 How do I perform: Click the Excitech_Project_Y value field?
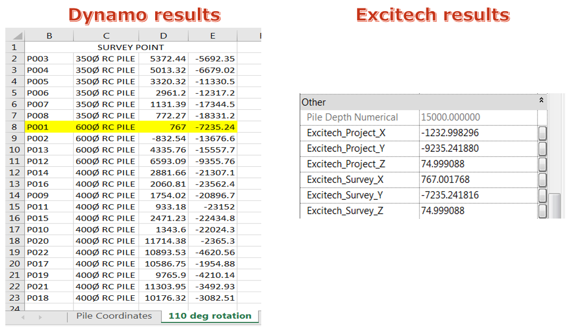point(478,149)
